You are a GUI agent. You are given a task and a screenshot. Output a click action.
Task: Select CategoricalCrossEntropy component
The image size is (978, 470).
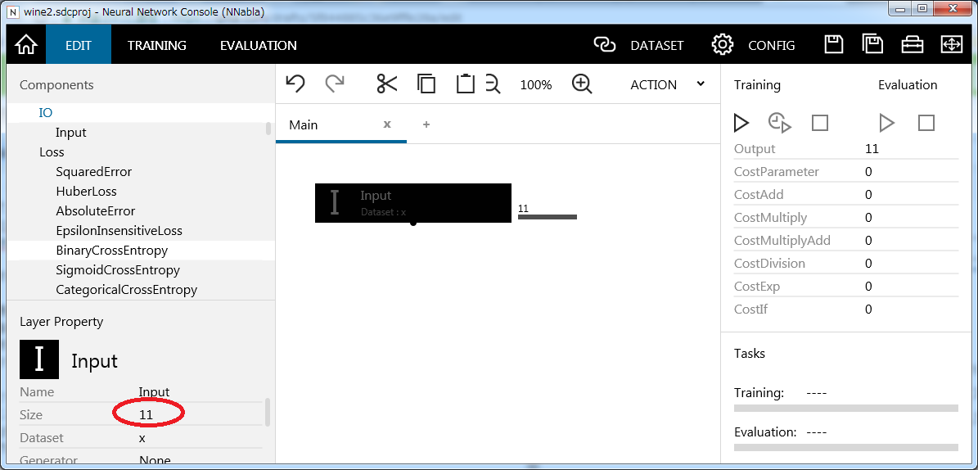coord(127,290)
